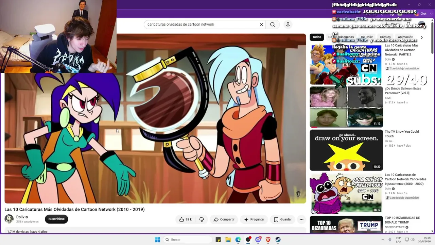Open title 'The TV Show You Could Touch'
Image resolution: width=435 pixels, height=245 pixels.
point(402,134)
